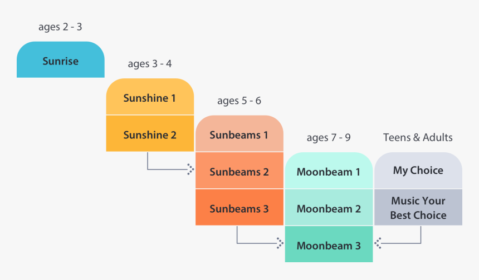
Task: Click the ages 7 - 9 label
Action: [x=329, y=138]
